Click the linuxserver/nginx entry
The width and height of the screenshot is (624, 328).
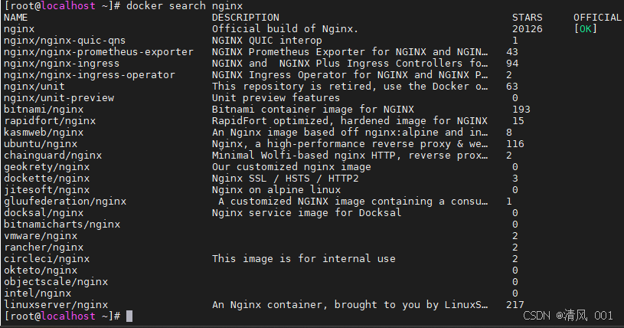coord(56,305)
